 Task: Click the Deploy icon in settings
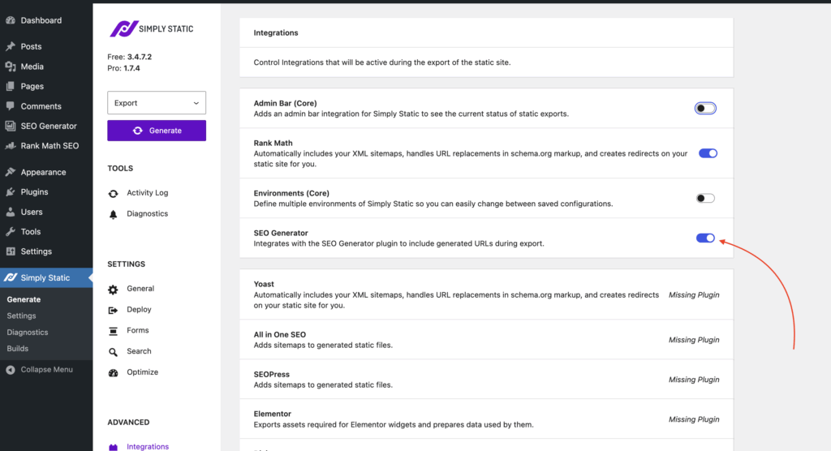coord(113,310)
